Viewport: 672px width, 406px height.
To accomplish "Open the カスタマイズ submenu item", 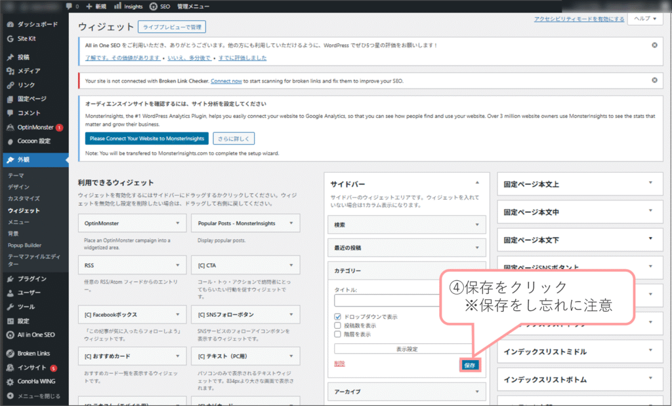I will point(24,198).
